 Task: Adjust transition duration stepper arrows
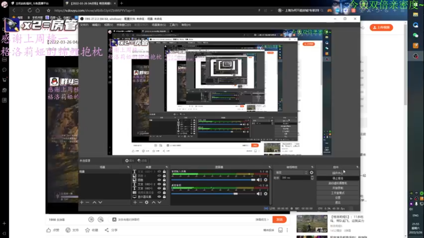[x=312, y=178]
